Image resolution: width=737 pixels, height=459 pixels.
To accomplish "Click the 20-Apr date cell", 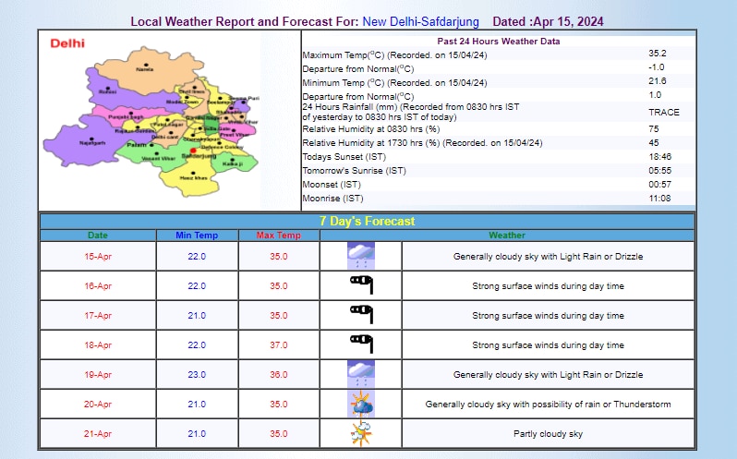I will pos(98,404).
